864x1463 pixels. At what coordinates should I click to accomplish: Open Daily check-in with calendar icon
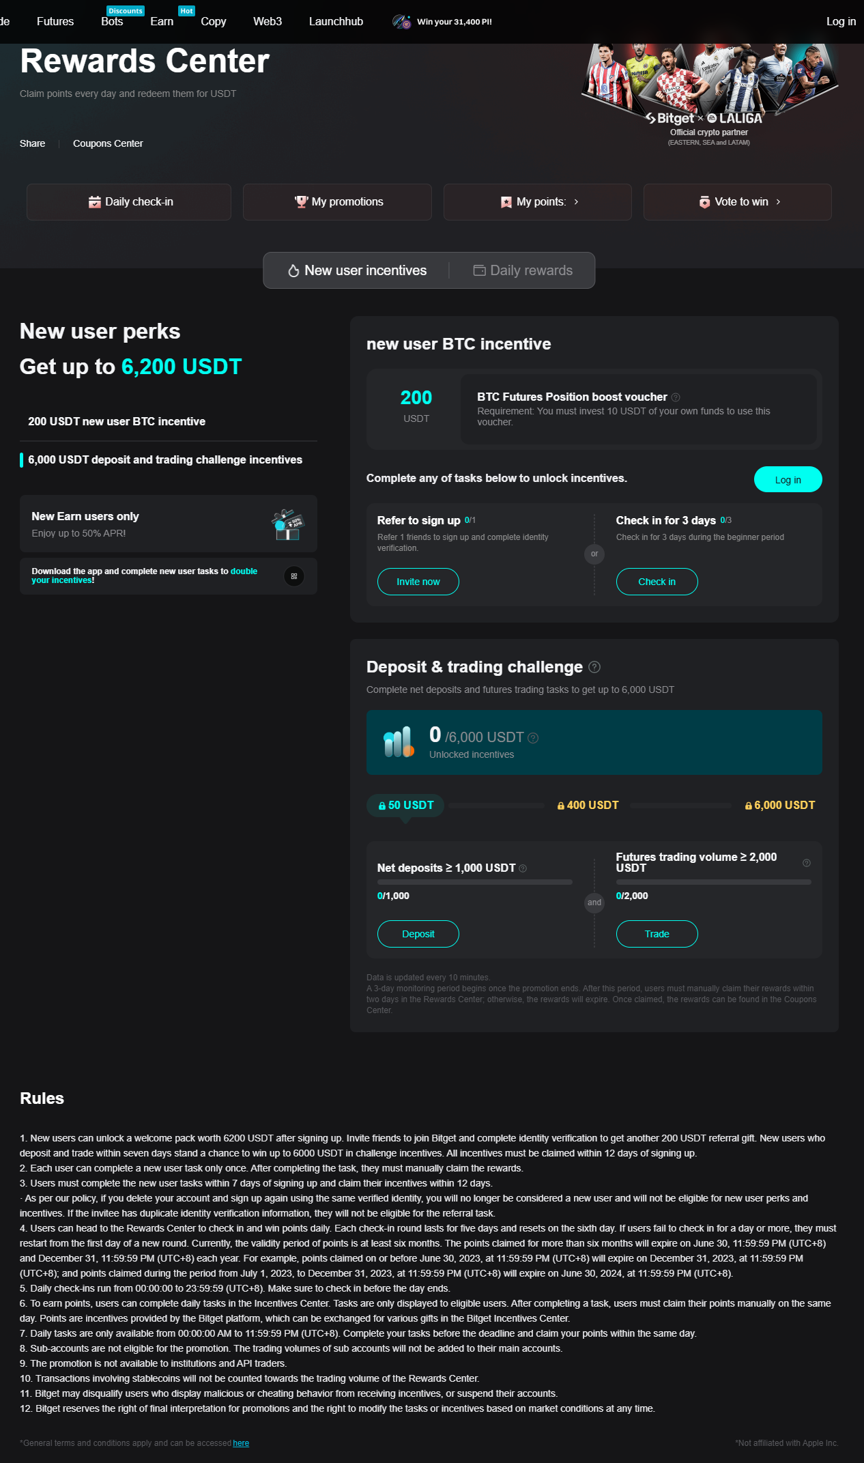129,202
